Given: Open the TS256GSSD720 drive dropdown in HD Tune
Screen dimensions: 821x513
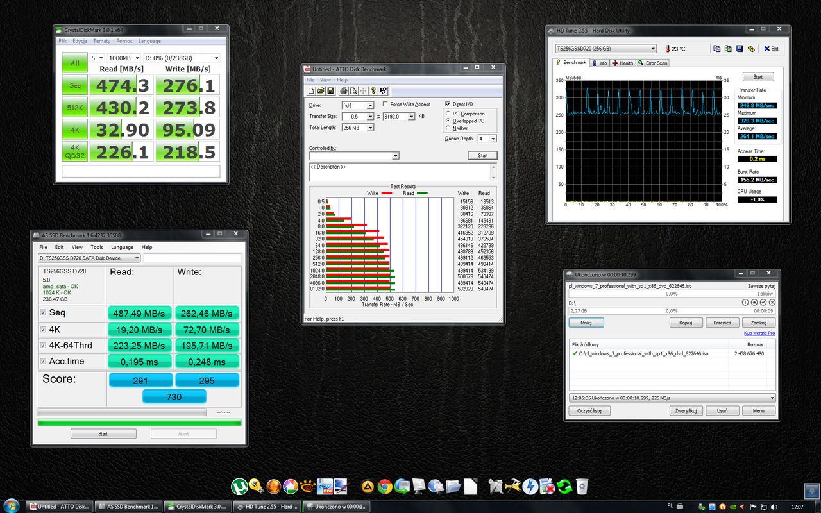Looking at the screenshot, I should tap(606, 49).
